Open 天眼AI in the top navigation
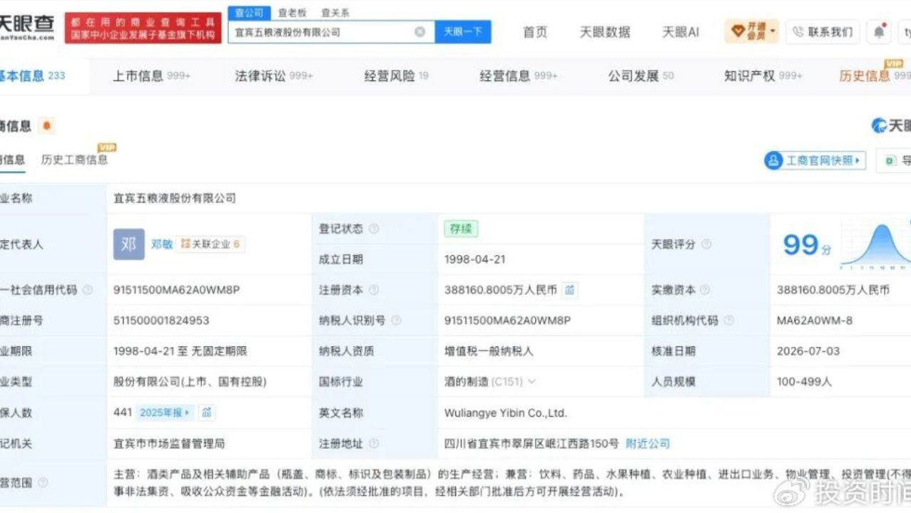 click(681, 32)
